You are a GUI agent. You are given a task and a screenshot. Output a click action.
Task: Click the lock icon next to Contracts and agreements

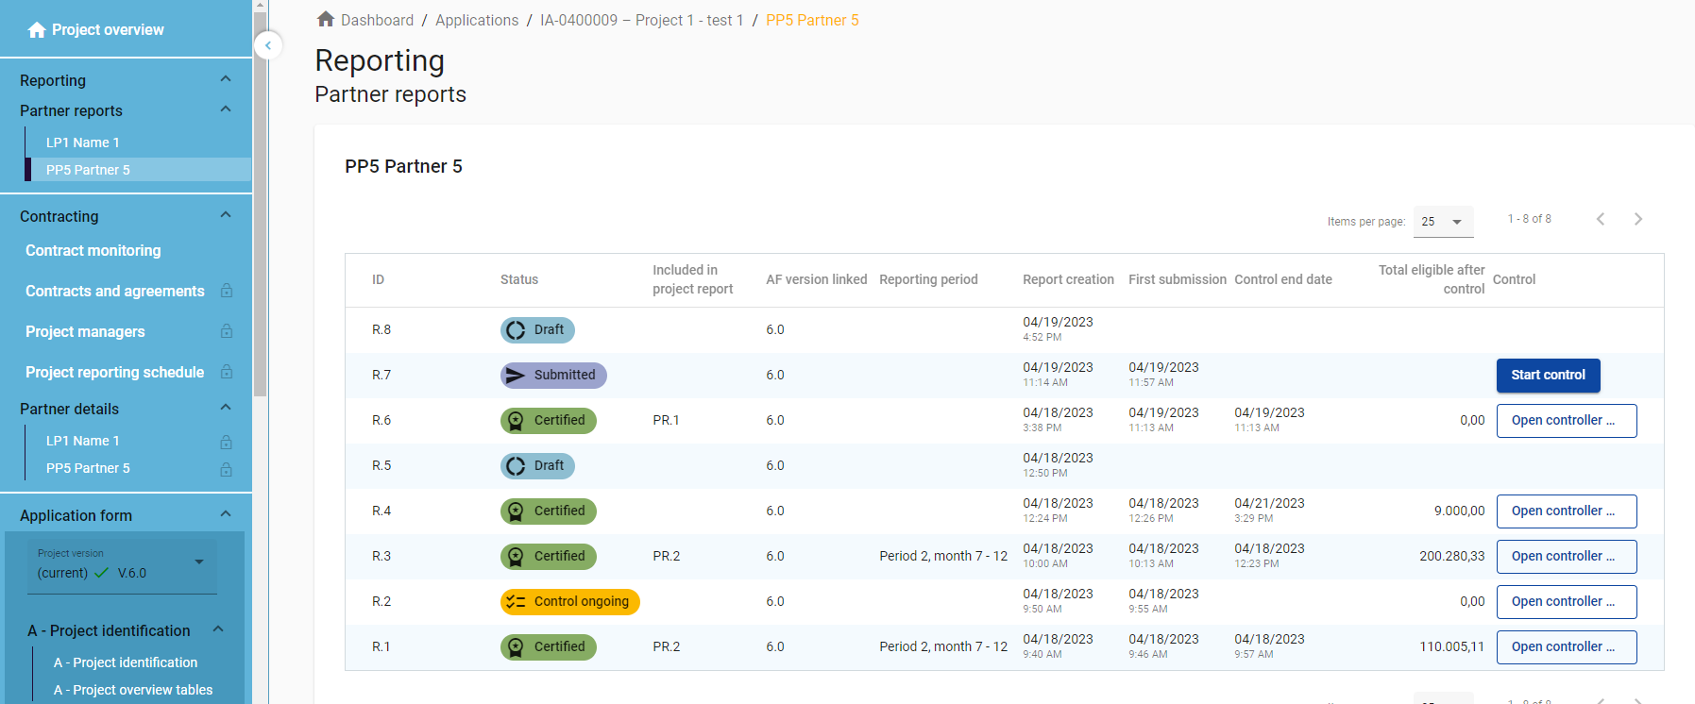tap(227, 291)
